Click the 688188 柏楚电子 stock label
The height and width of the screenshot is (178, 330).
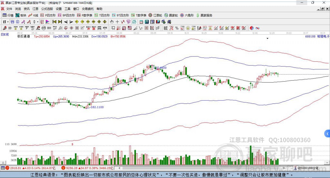[x=317, y=36]
